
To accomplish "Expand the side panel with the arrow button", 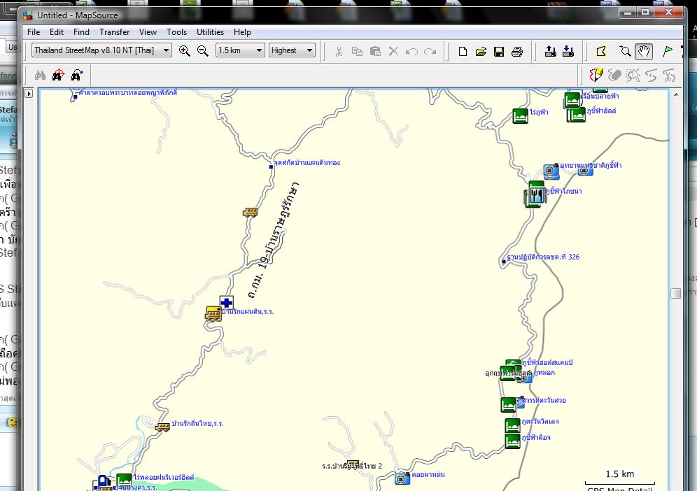I will 29,93.
